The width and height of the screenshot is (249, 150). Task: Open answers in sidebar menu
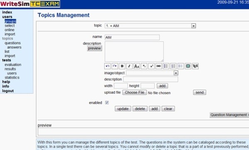(x=14, y=47)
